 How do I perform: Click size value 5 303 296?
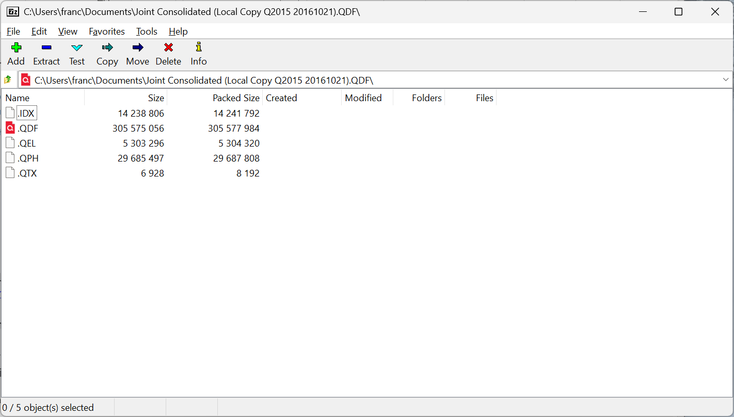(143, 143)
